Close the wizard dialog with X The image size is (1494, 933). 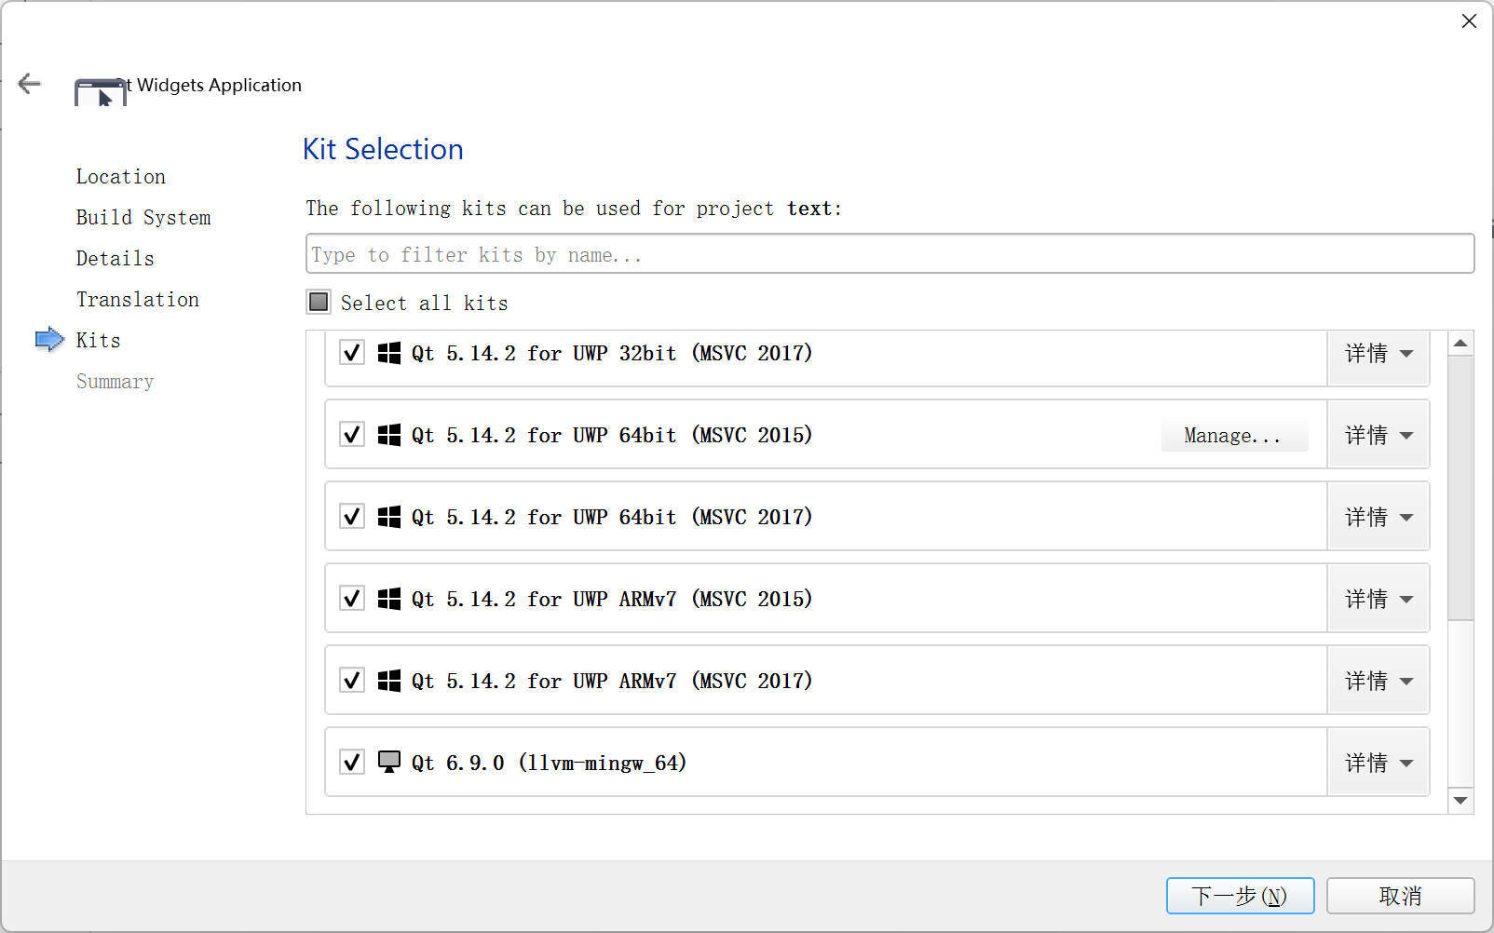(1469, 20)
